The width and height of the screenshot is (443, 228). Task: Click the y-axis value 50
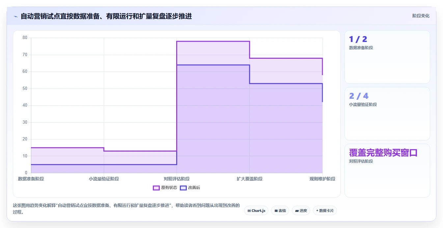[x=25, y=89]
